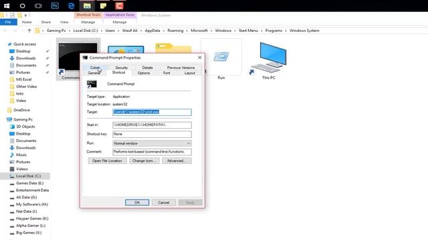
Task: Switch to the Security tab
Action: tap(122, 67)
